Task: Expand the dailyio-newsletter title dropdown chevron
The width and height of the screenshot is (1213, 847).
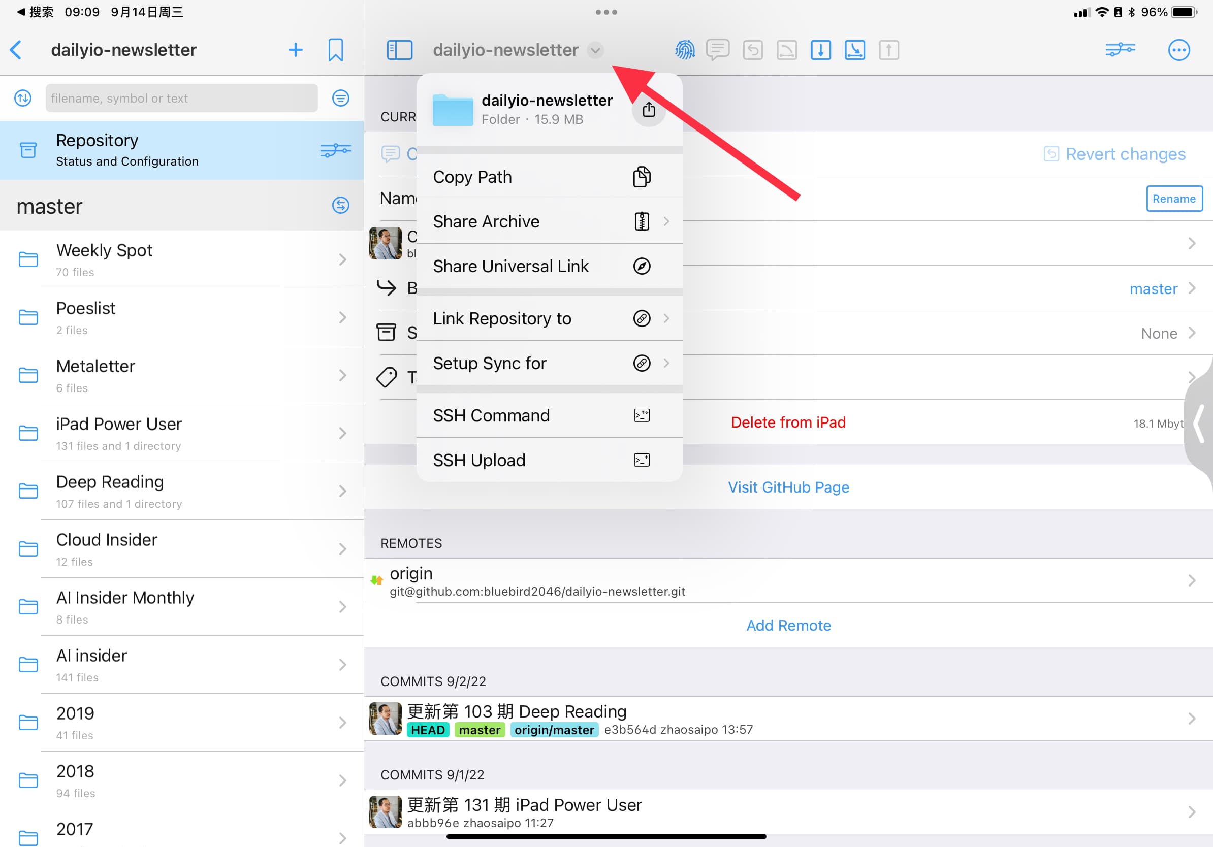Action: tap(595, 50)
